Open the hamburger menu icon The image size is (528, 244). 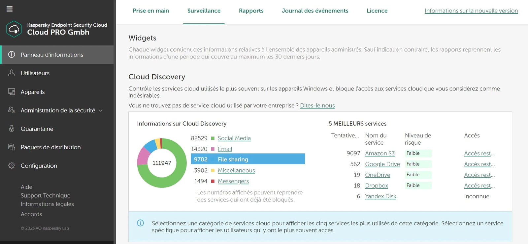10,9
